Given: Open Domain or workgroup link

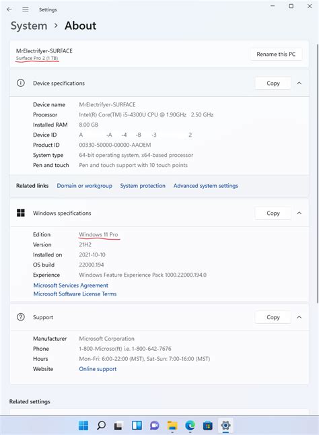Looking at the screenshot, I should (85, 186).
